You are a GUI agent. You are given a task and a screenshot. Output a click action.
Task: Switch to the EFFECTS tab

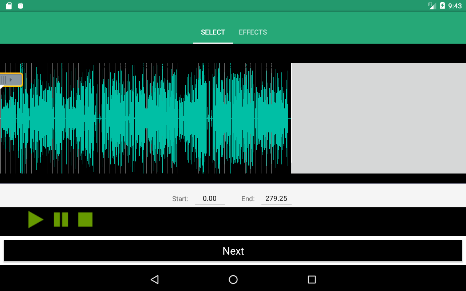[253, 32]
